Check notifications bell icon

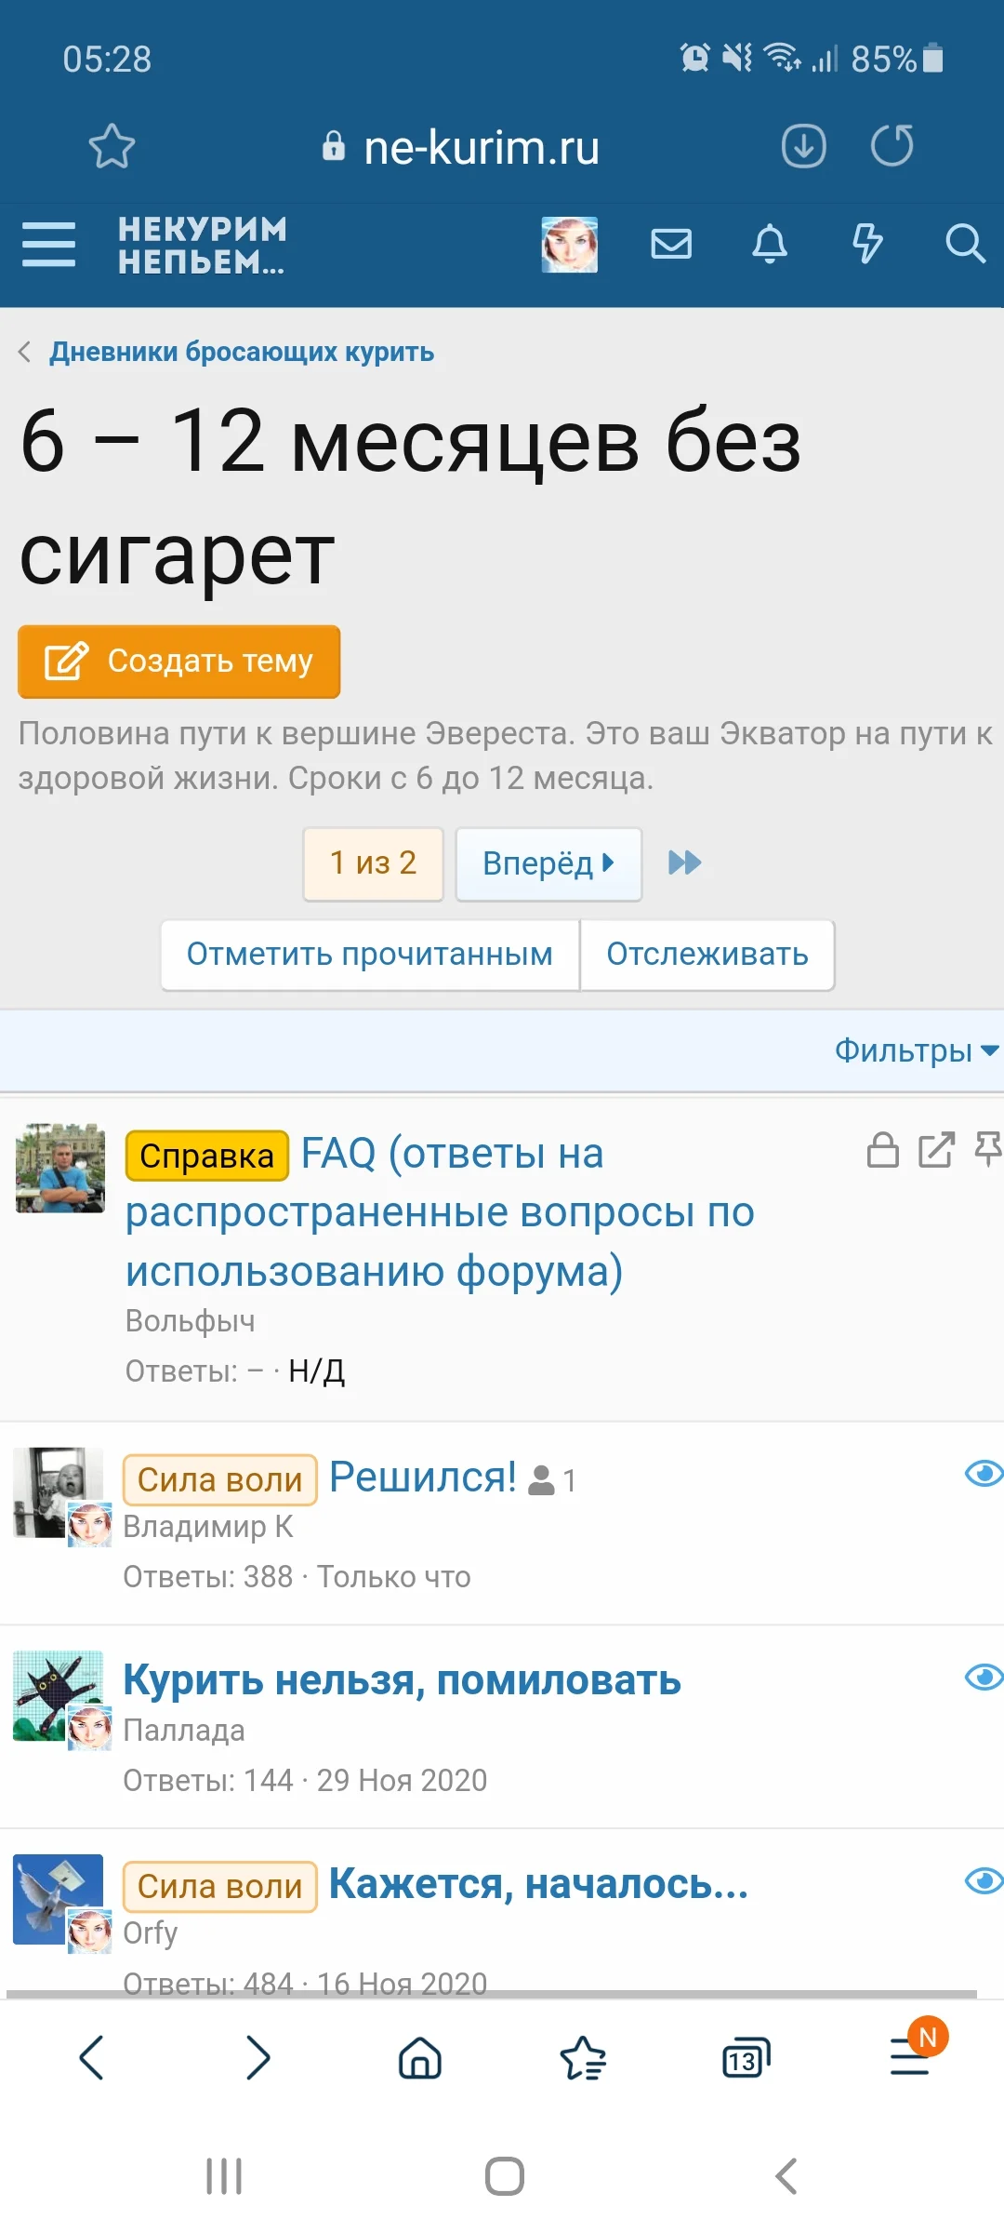[770, 245]
